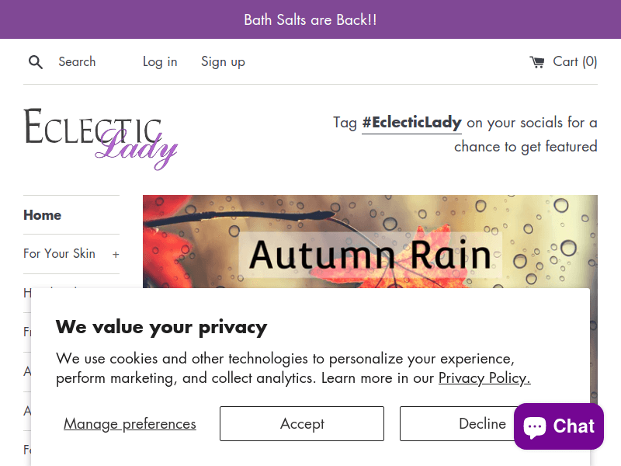Screen dimensions: 621x466
Task: Accept the cookie privacy notice
Action: click(302, 424)
